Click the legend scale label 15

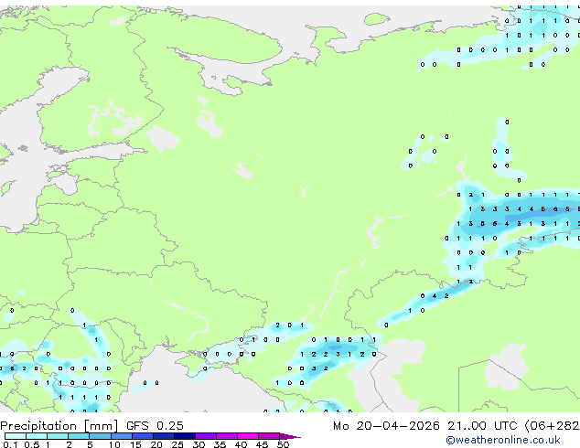[135, 444]
